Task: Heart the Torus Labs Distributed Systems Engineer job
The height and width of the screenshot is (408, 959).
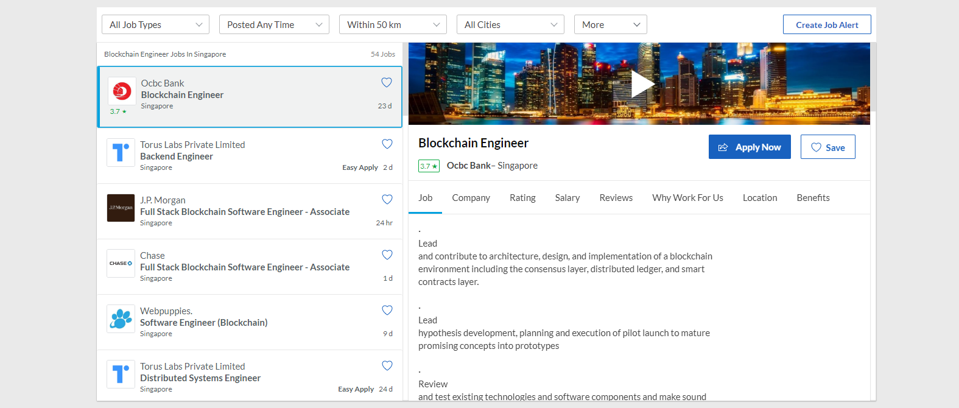Action: 387,365
